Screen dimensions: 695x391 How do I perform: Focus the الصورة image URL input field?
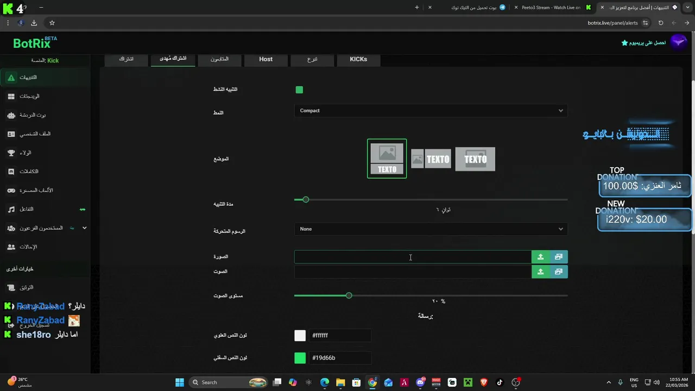tap(413, 257)
